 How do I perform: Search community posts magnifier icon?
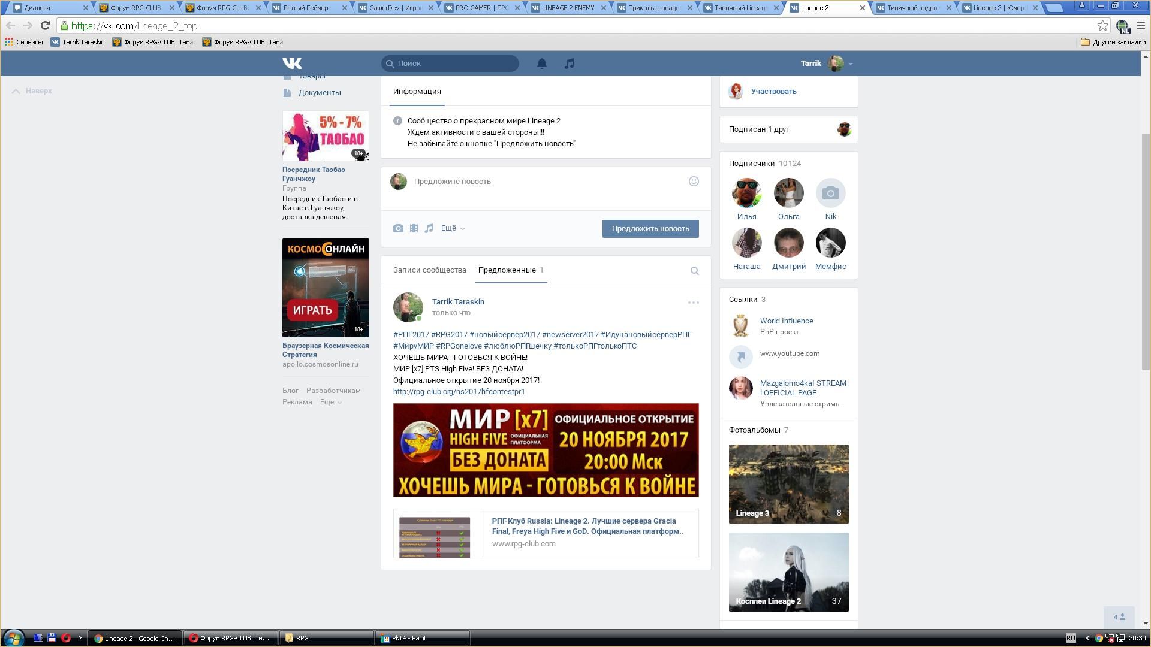click(x=694, y=271)
